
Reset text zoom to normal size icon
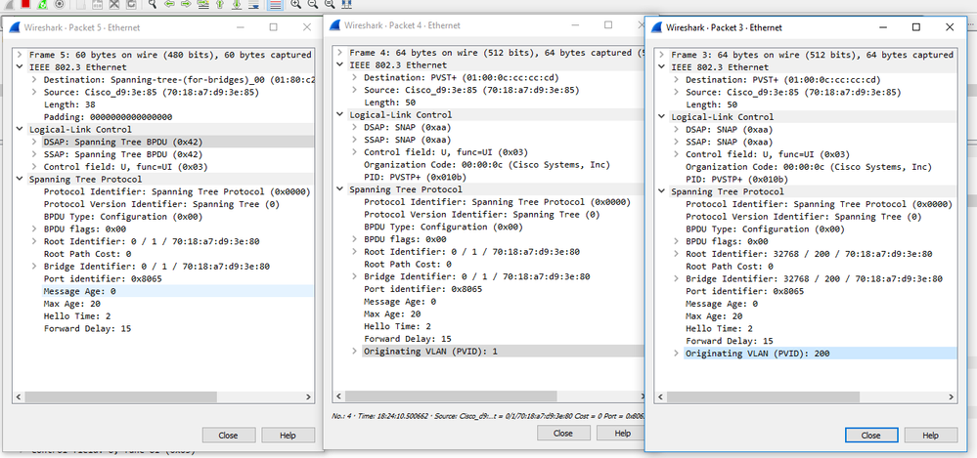330,4
